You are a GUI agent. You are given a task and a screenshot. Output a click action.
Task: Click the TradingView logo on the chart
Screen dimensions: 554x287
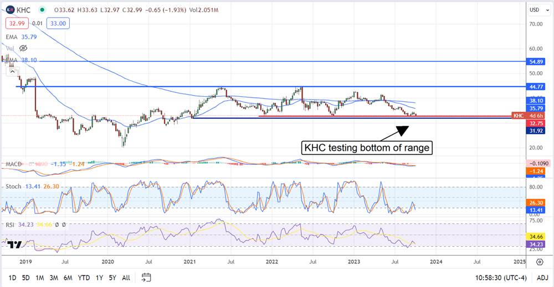click(x=15, y=245)
